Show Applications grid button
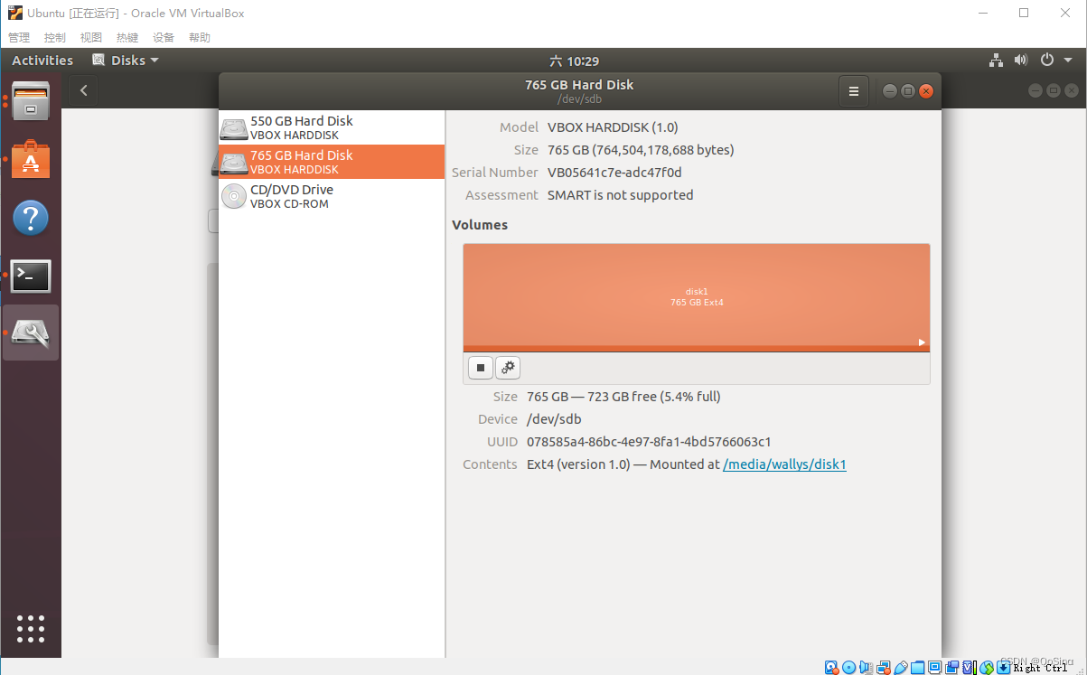The image size is (1087, 675). (x=31, y=629)
